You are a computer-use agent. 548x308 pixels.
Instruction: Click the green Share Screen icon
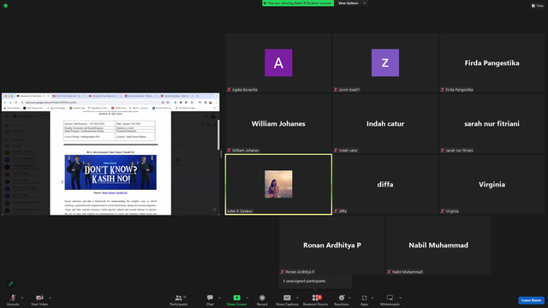[236, 298]
